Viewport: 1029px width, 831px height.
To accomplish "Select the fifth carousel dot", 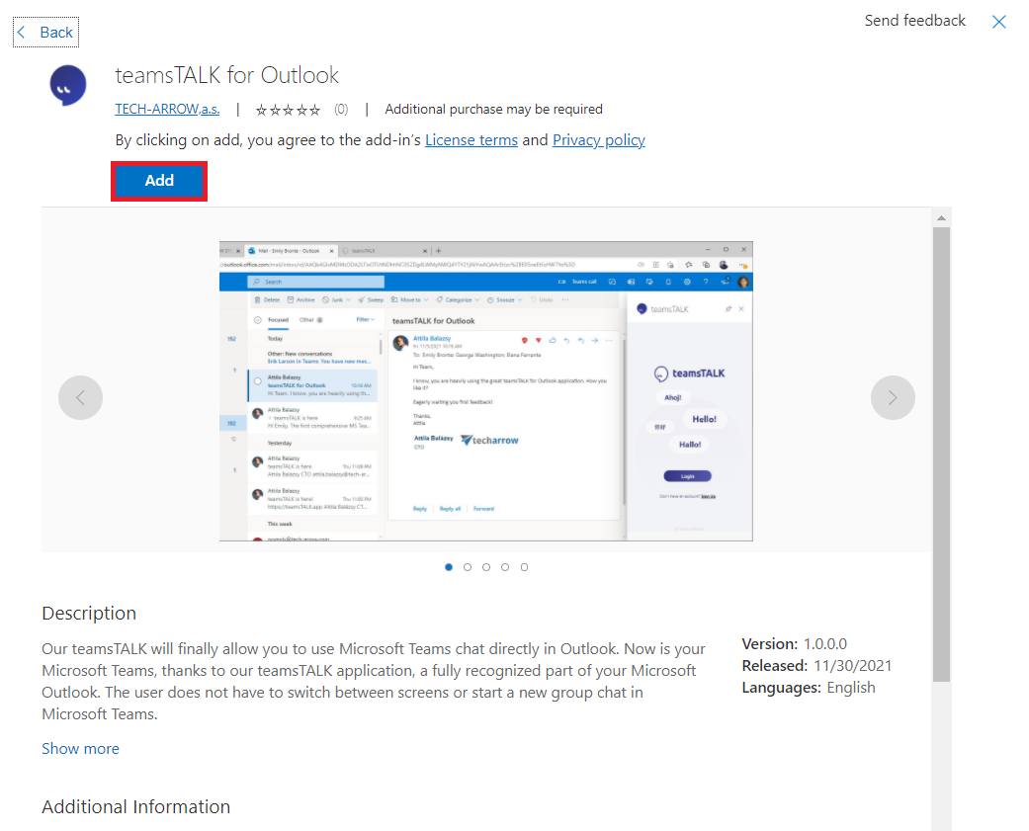I will coord(524,567).
